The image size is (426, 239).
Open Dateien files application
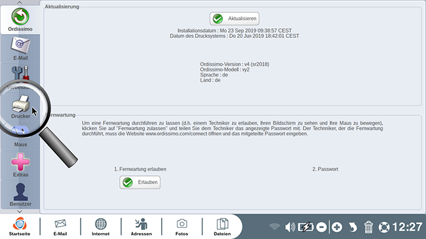click(x=222, y=227)
